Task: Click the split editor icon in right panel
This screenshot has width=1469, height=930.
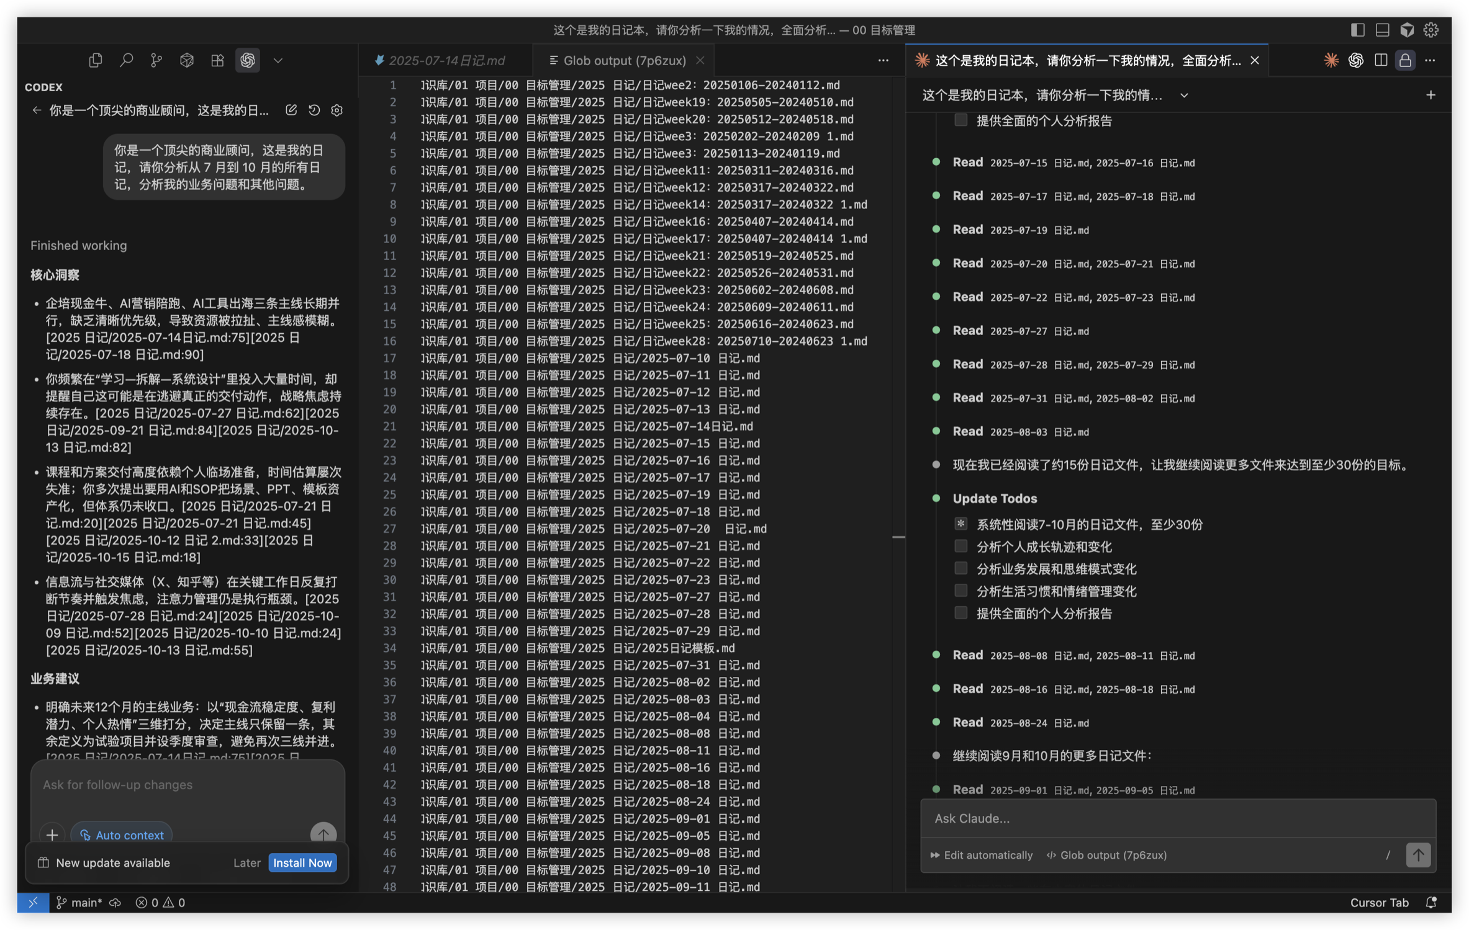Action: [x=1381, y=60]
